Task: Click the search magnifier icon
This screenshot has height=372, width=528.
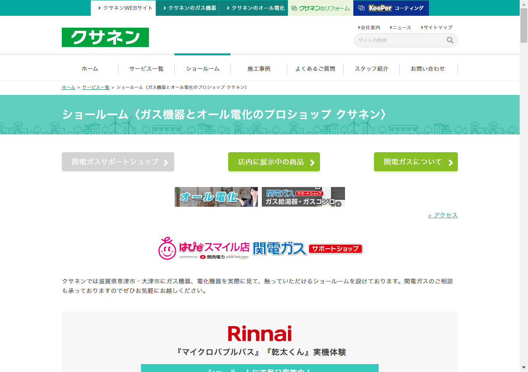Action: click(x=450, y=40)
